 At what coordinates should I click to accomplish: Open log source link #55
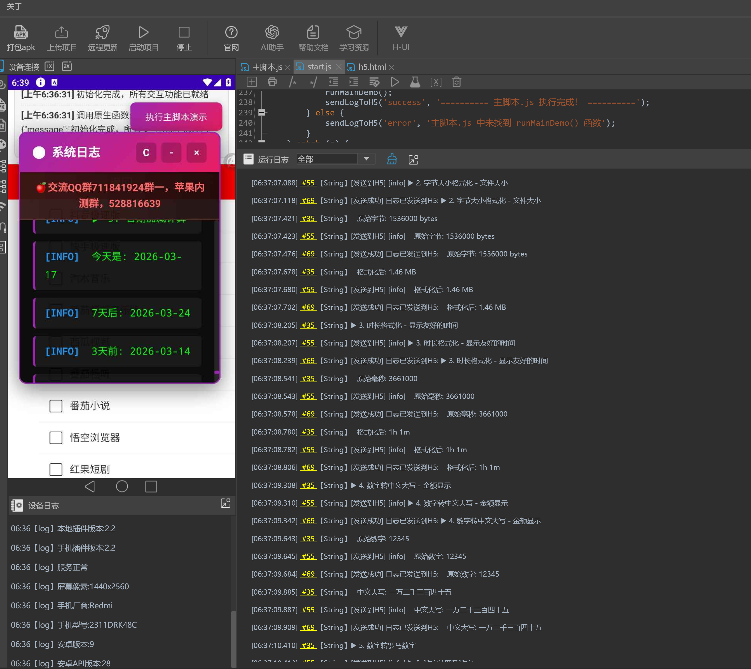(308, 183)
